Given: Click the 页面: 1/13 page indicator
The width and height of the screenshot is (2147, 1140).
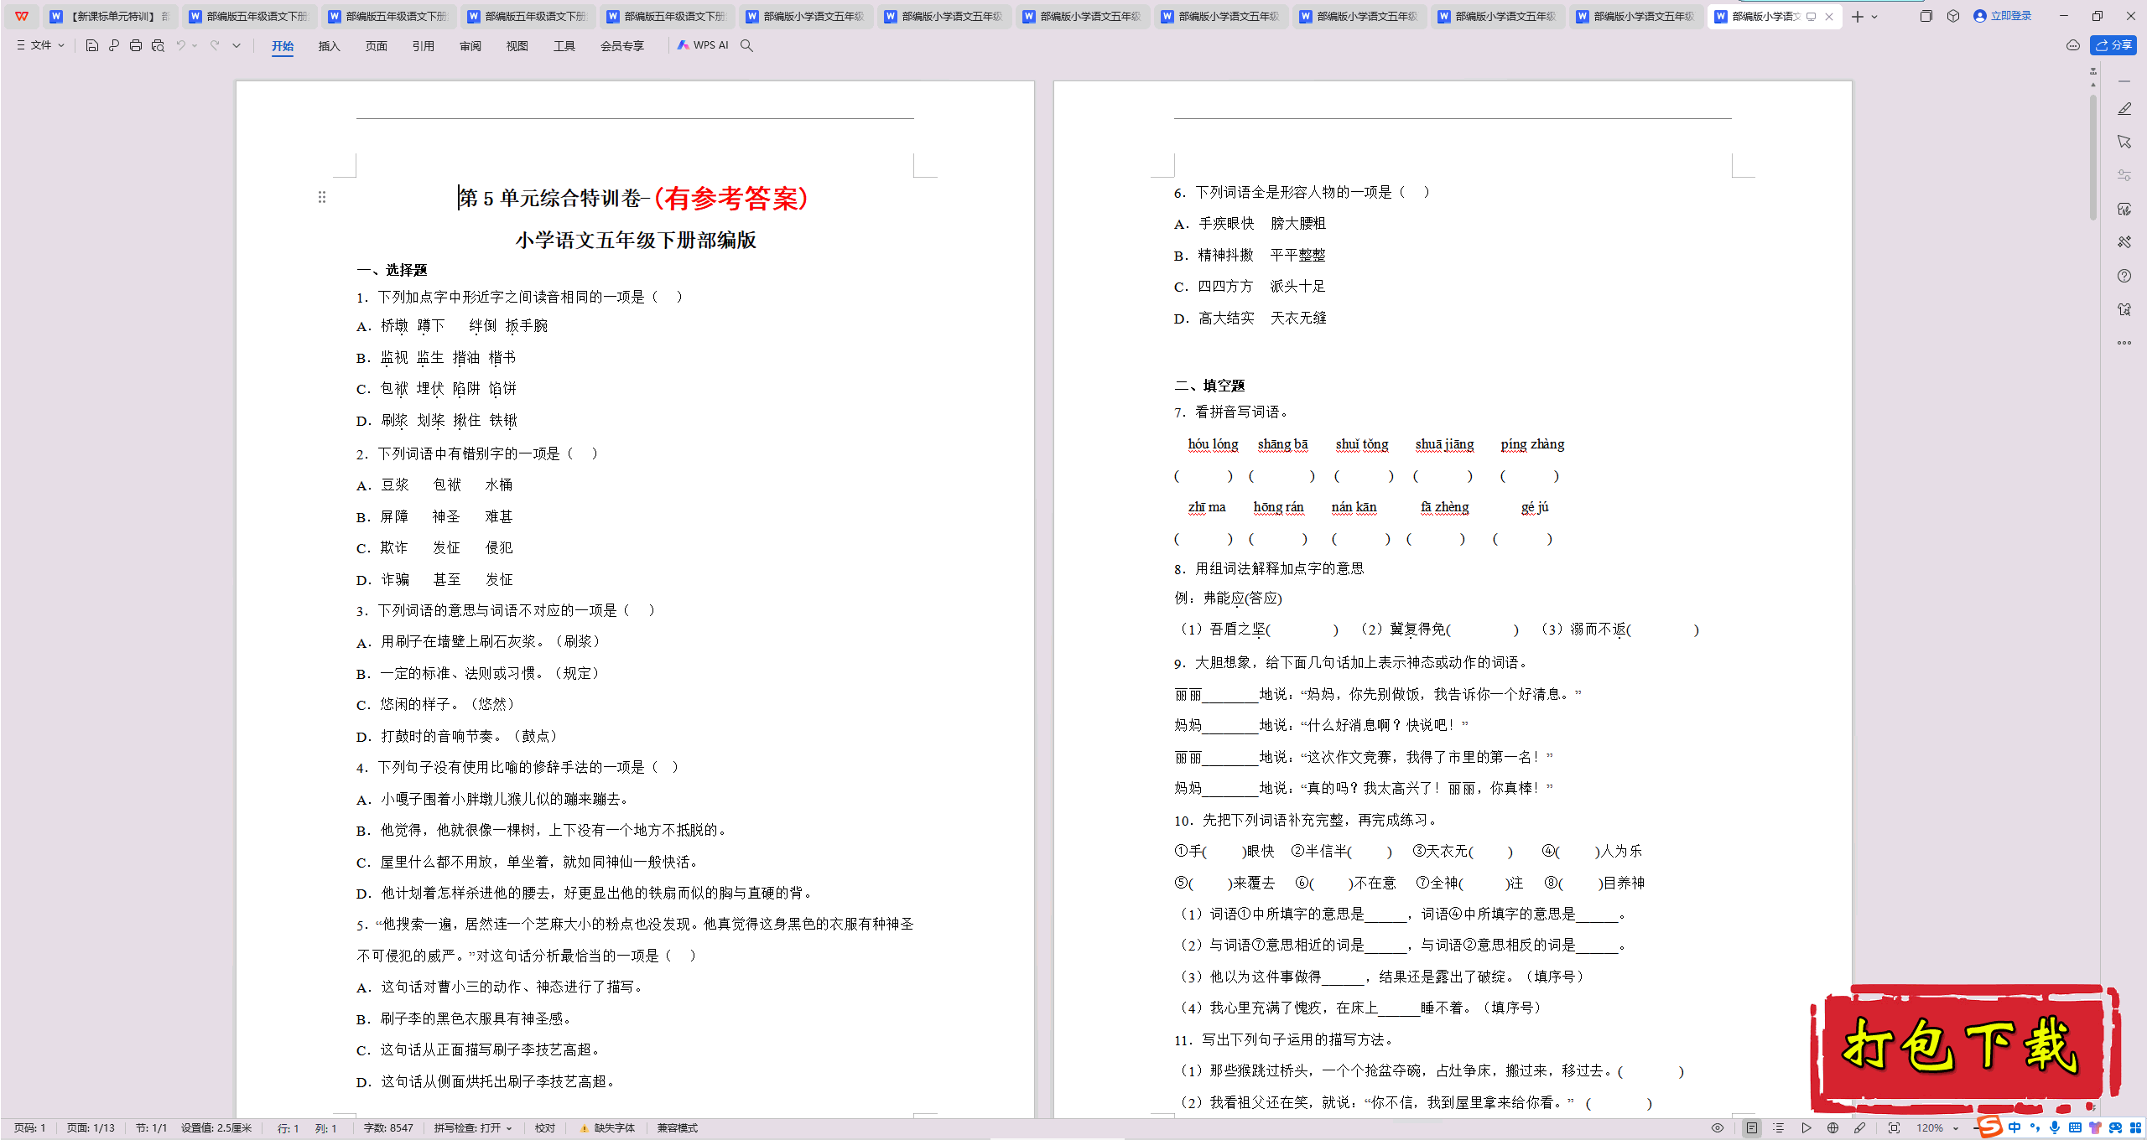Looking at the screenshot, I should tap(91, 1128).
